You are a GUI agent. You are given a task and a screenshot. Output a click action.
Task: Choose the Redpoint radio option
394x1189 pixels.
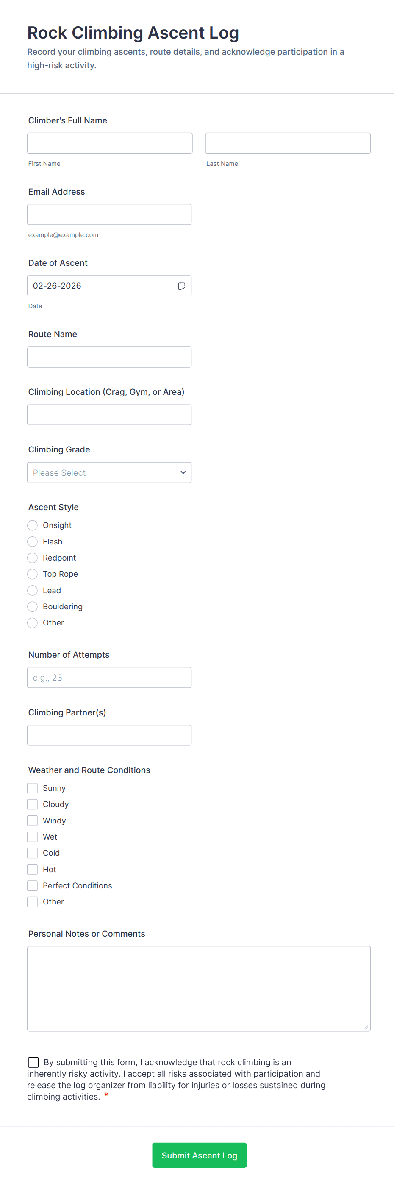pyautogui.click(x=32, y=558)
